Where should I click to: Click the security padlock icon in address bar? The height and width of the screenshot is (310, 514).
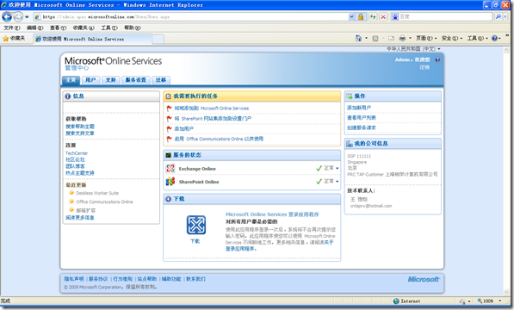361,16
